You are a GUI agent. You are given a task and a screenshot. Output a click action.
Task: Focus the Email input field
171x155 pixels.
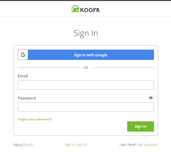[x=86, y=85]
